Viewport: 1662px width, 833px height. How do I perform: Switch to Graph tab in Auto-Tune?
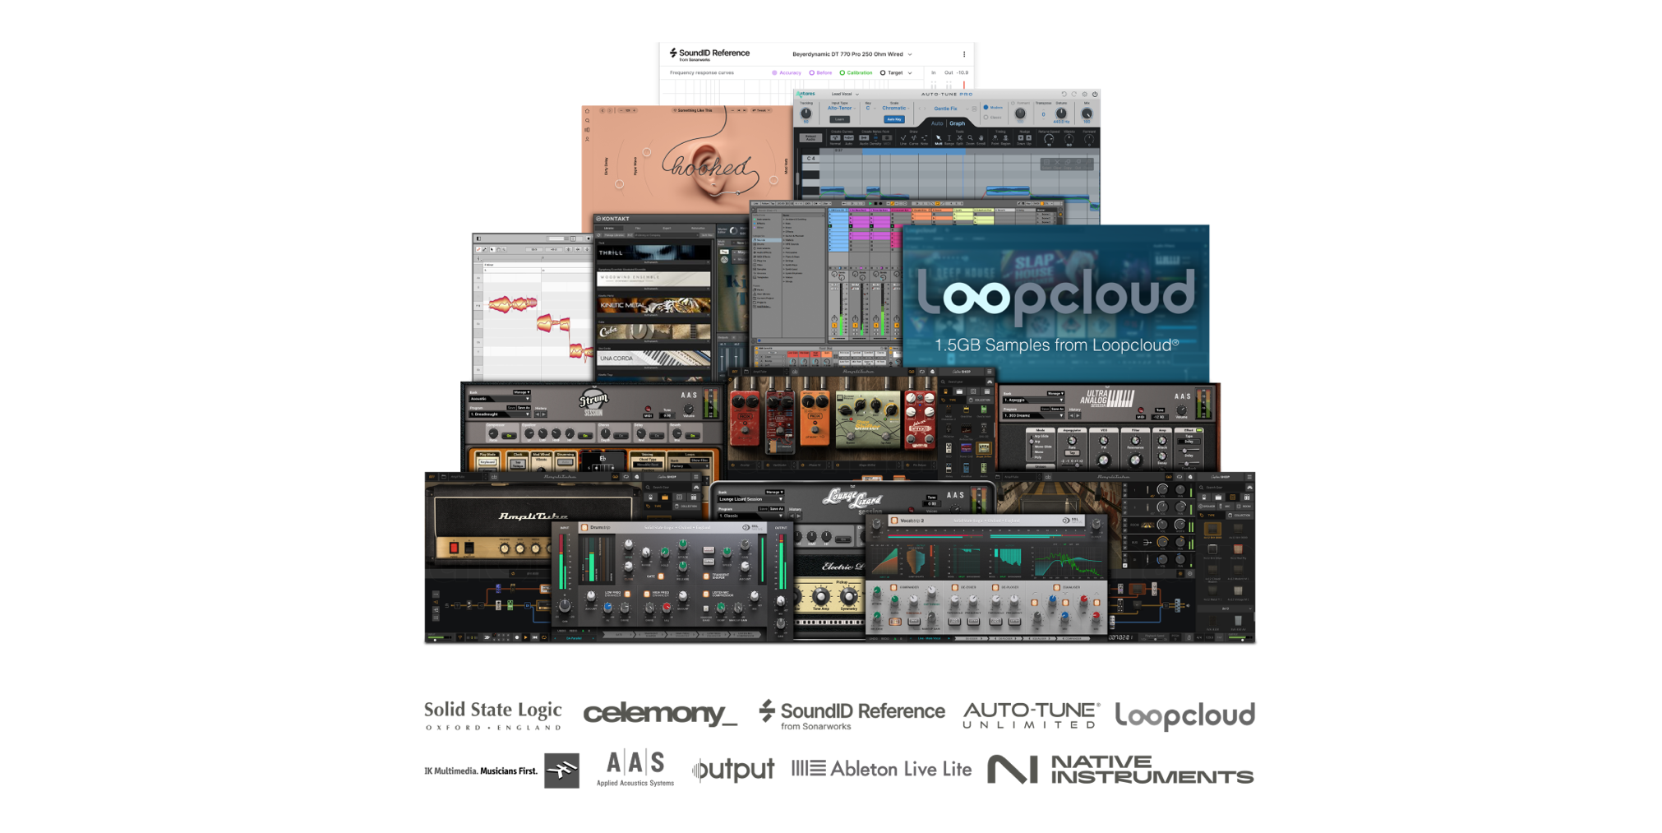click(957, 123)
